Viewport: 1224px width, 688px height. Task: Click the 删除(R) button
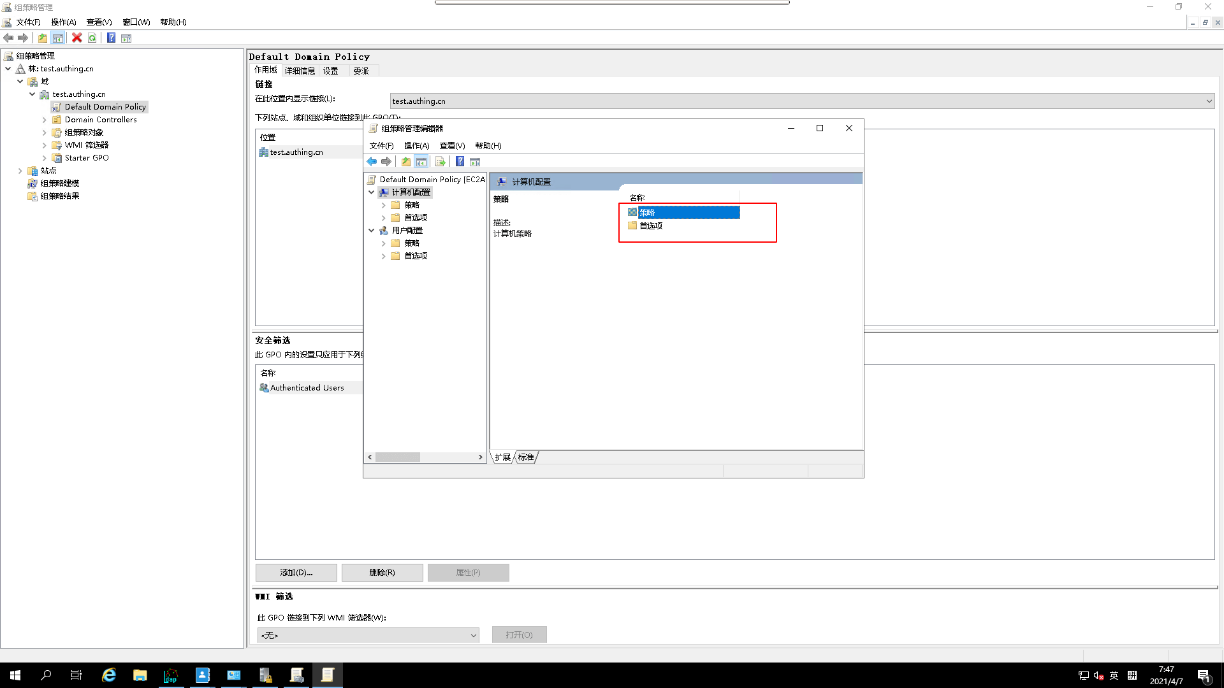[382, 573]
